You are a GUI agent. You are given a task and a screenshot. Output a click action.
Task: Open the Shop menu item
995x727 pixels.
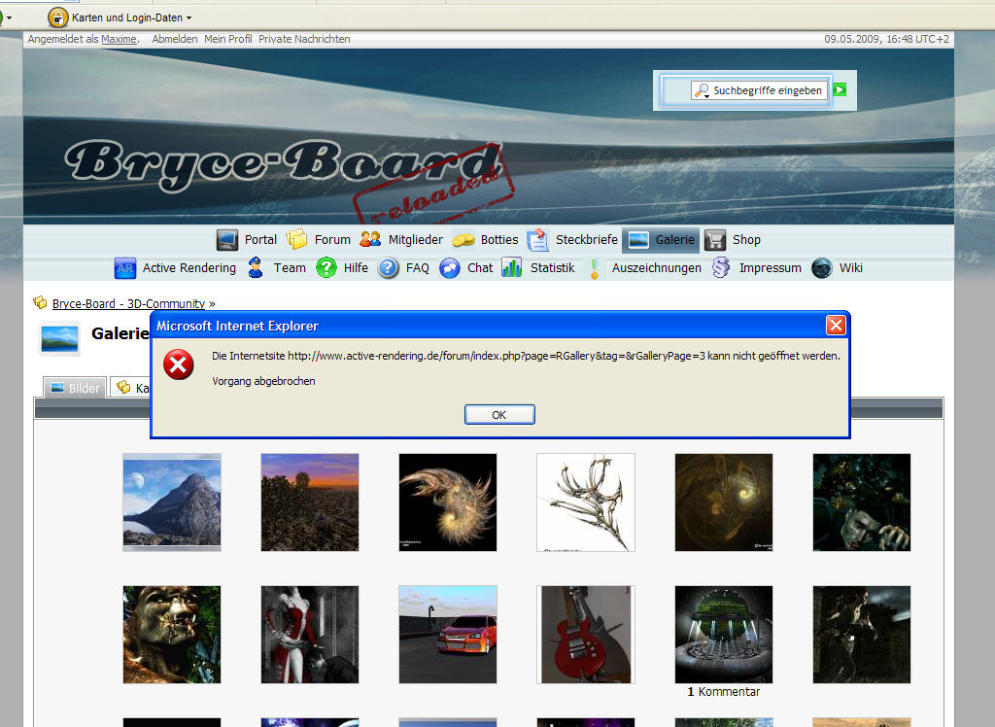click(x=746, y=240)
